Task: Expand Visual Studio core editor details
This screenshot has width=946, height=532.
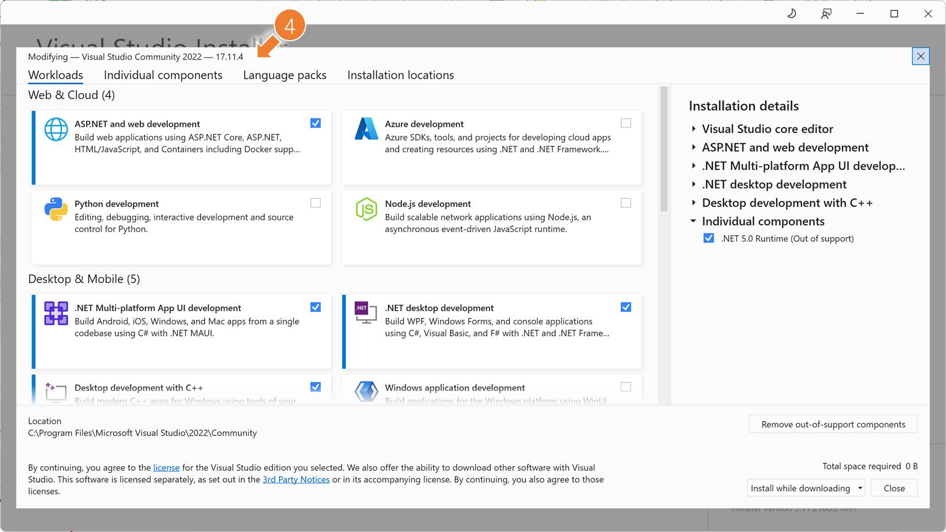Action: pyautogui.click(x=693, y=129)
